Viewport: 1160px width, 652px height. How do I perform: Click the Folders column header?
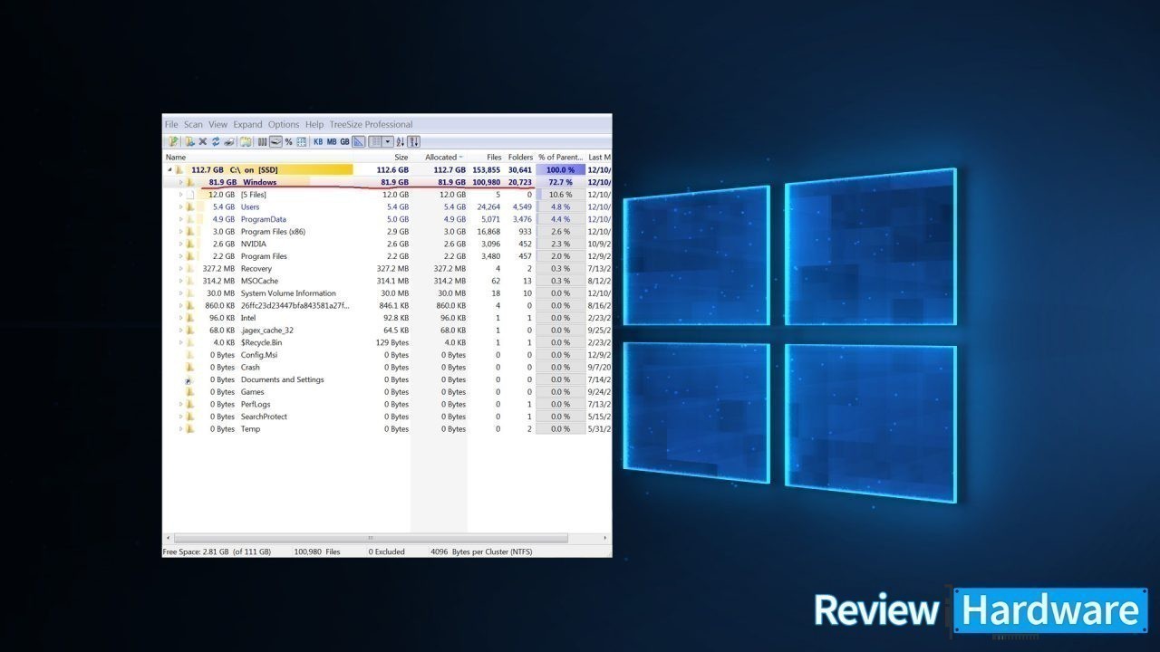tap(520, 158)
